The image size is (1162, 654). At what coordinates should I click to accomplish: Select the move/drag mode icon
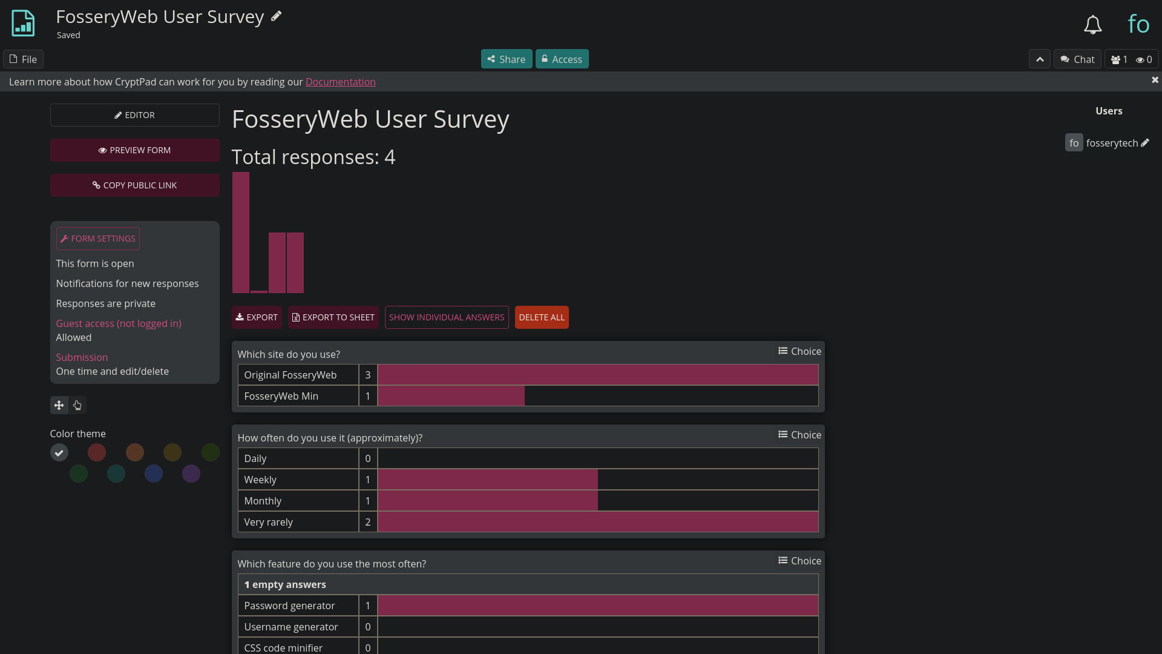pos(59,405)
